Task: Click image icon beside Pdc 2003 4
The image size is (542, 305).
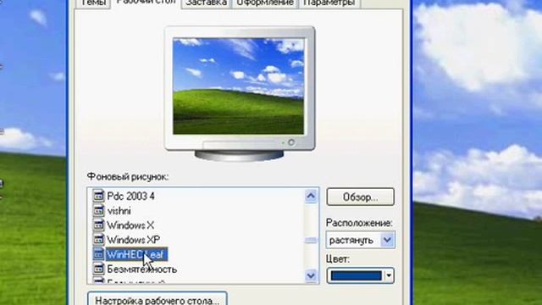Action: pos(98,196)
